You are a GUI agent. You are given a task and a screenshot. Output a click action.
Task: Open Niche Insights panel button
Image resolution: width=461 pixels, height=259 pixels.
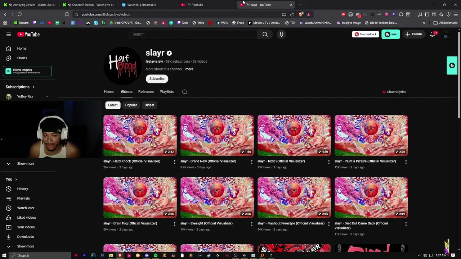point(27,71)
